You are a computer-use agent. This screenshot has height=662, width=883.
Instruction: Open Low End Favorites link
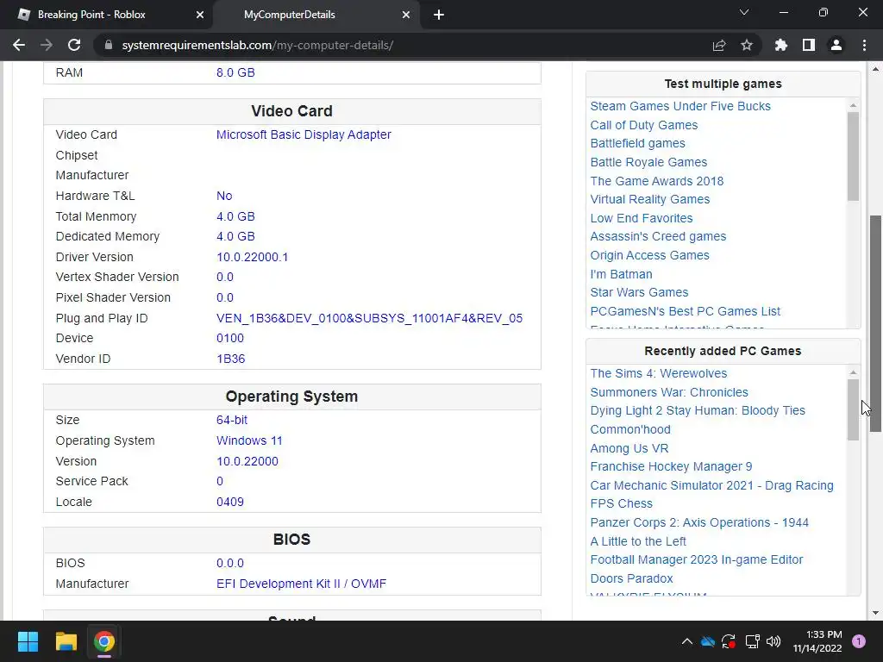coord(642,218)
